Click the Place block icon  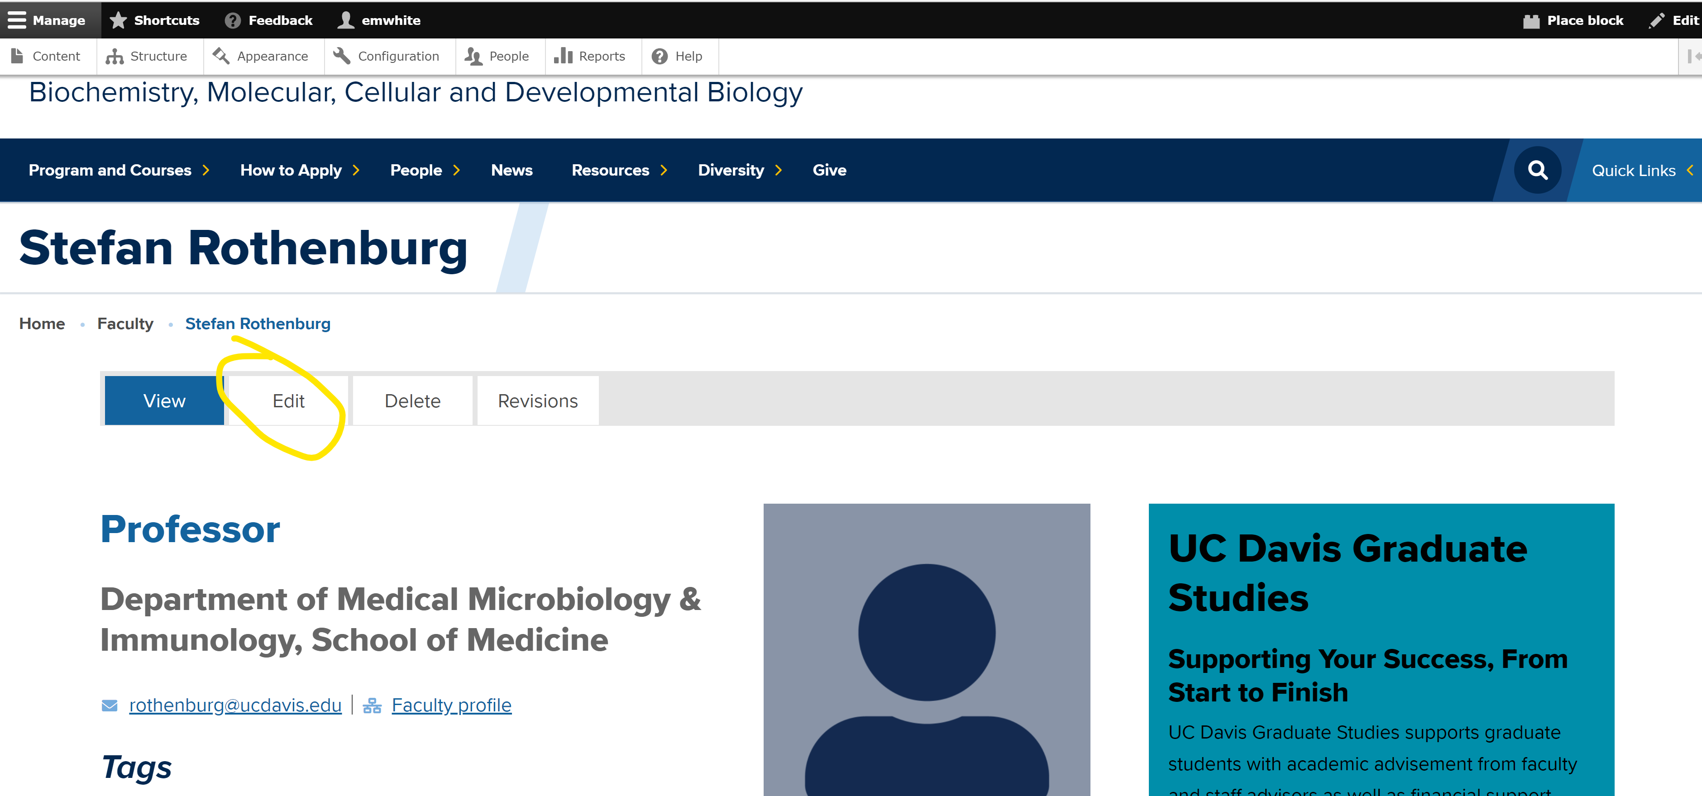pos(1531,20)
